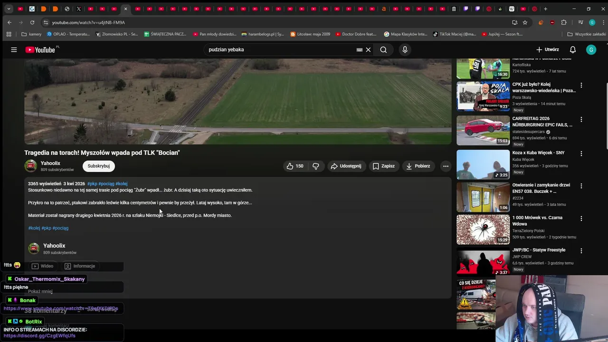Click the address bar URL
This screenshot has height=342, width=608.
[88, 22]
